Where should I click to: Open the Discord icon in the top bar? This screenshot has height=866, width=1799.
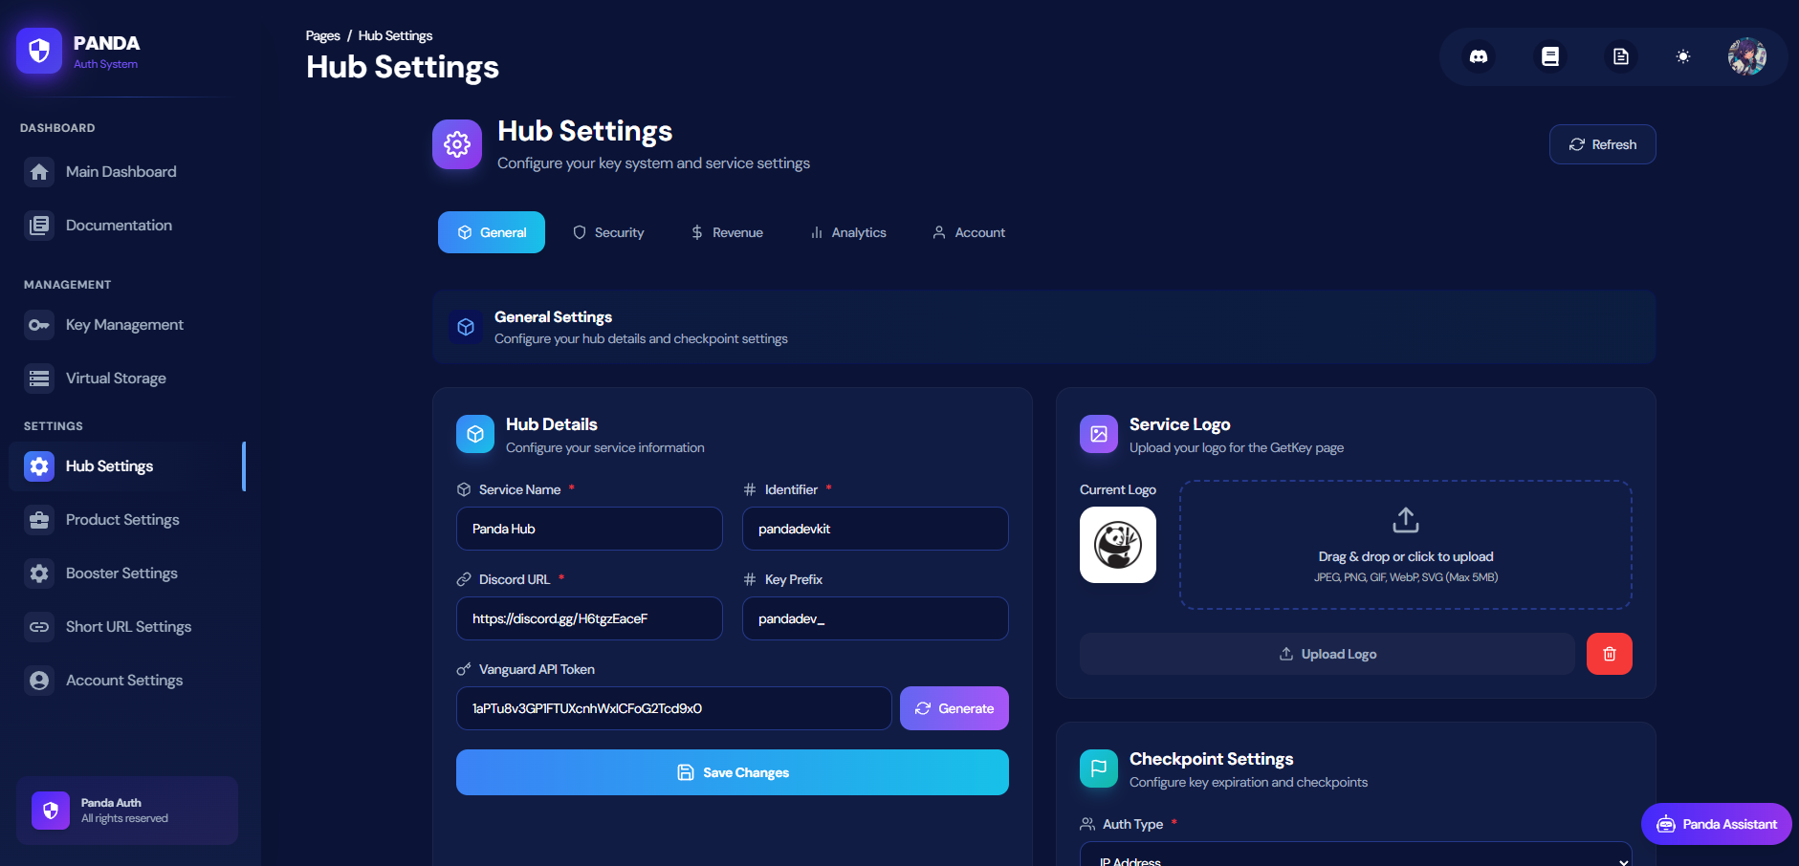coord(1480,56)
